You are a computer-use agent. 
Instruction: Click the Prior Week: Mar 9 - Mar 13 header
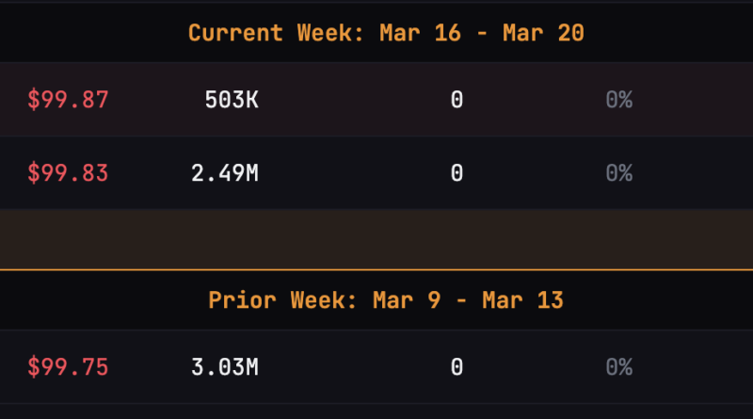click(386, 301)
